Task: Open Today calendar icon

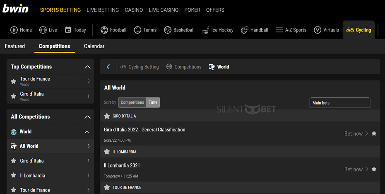Action: click(x=68, y=30)
